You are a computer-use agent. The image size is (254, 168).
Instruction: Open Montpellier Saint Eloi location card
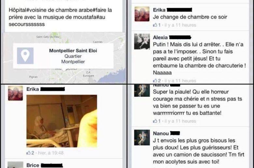click(63, 56)
